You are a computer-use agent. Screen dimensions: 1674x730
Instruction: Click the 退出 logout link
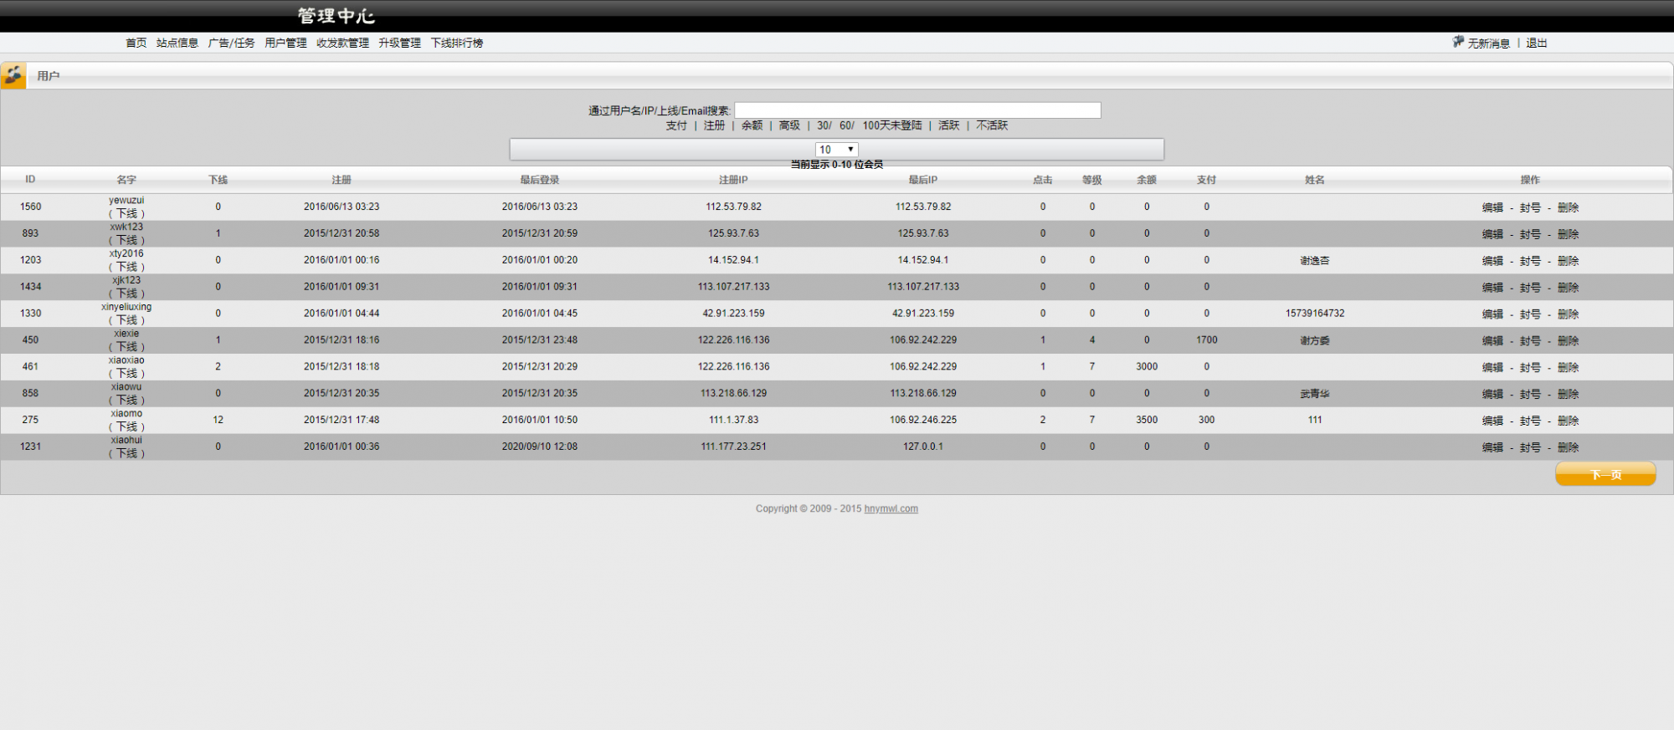click(1536, 43)
